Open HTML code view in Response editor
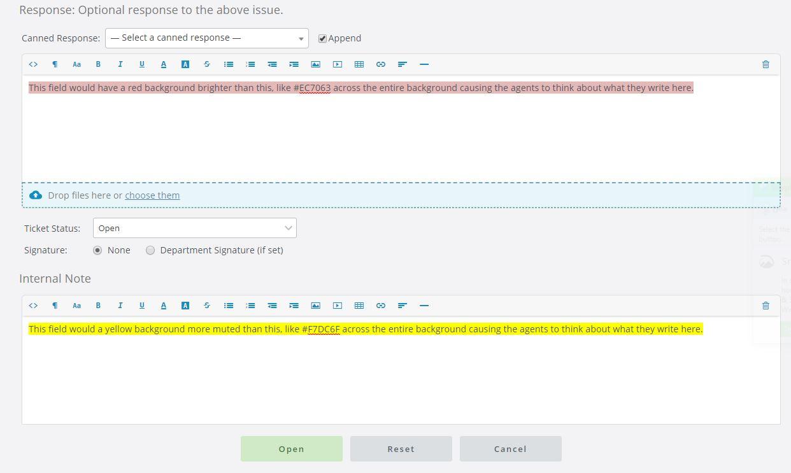Image resolution: width=791 pixels, height=473 pixels. tap(33, 64)
